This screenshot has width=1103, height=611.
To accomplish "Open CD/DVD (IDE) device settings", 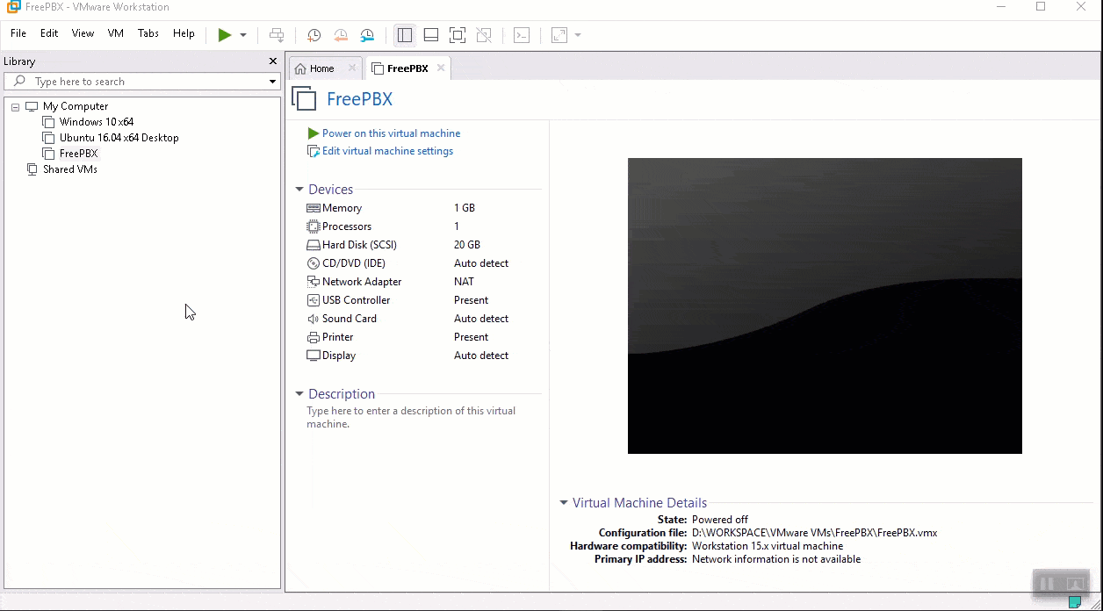I will (x=354, y=263).
